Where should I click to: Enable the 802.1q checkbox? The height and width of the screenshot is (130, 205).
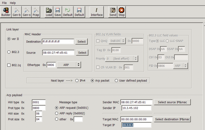9,65
